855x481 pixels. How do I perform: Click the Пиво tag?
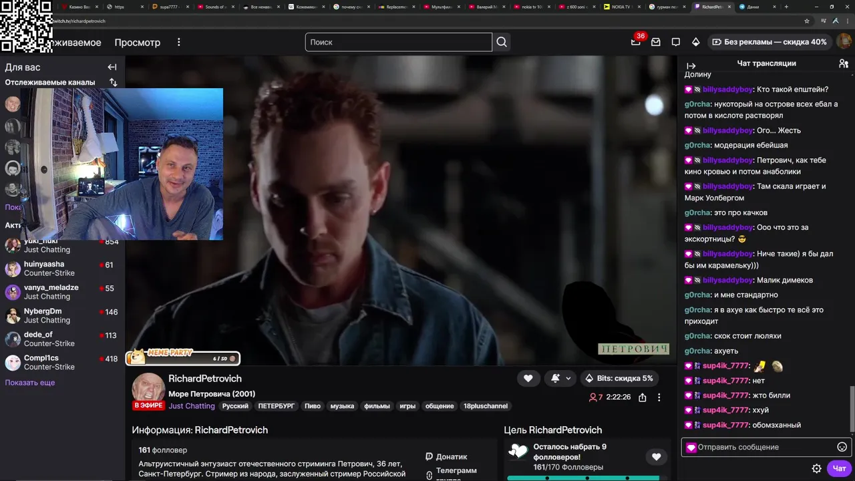[313, 406]
